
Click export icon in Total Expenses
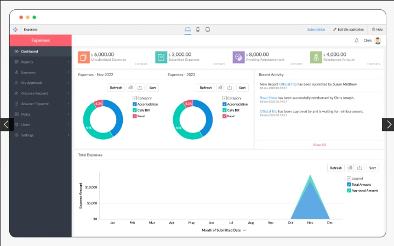(359, 168)
